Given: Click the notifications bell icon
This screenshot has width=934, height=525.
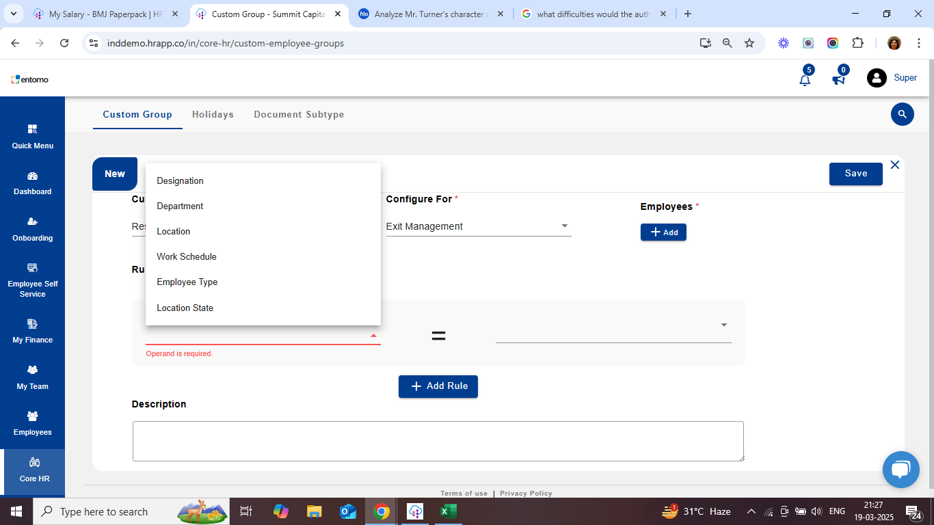Looking at the screenshot, I should pos(805,79).
